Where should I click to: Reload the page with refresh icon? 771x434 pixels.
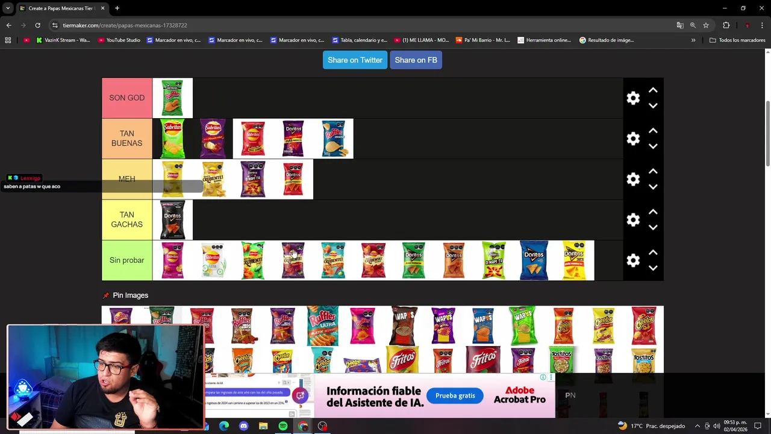pos(37,25)
